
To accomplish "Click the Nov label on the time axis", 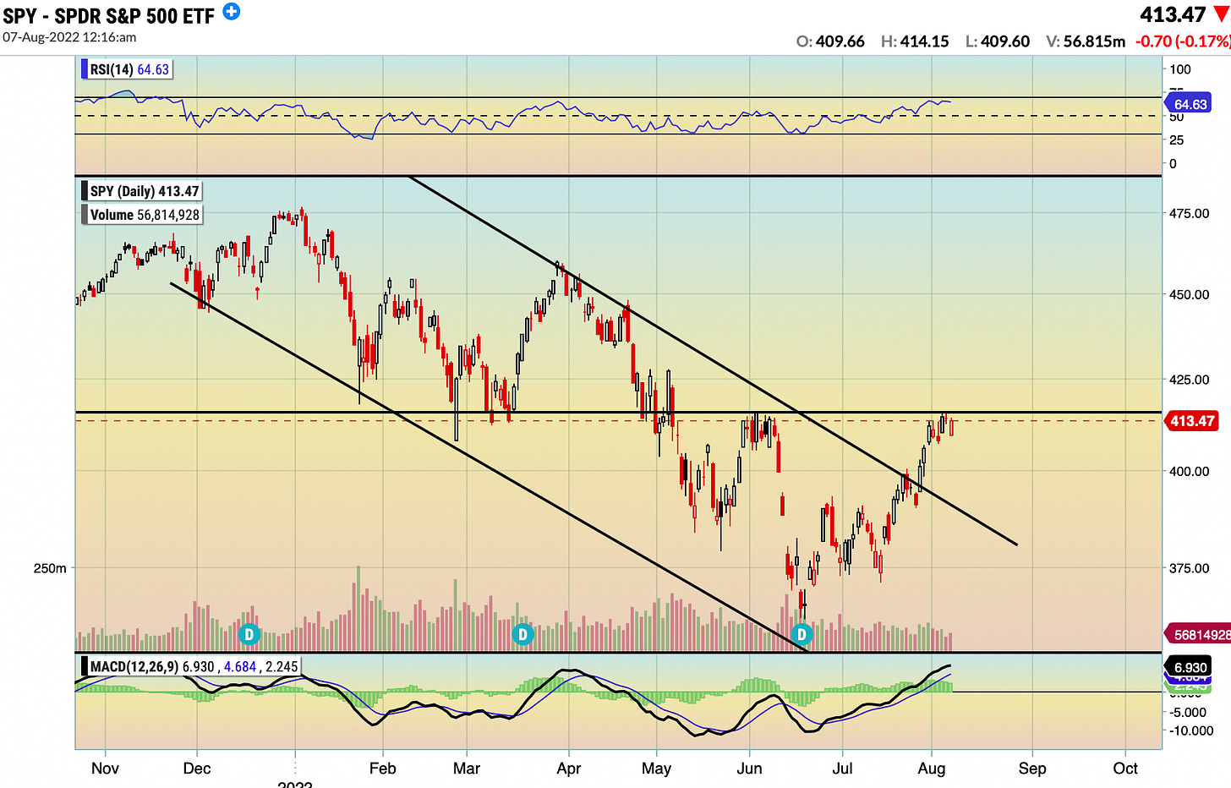I will click(x=105, y=769).
